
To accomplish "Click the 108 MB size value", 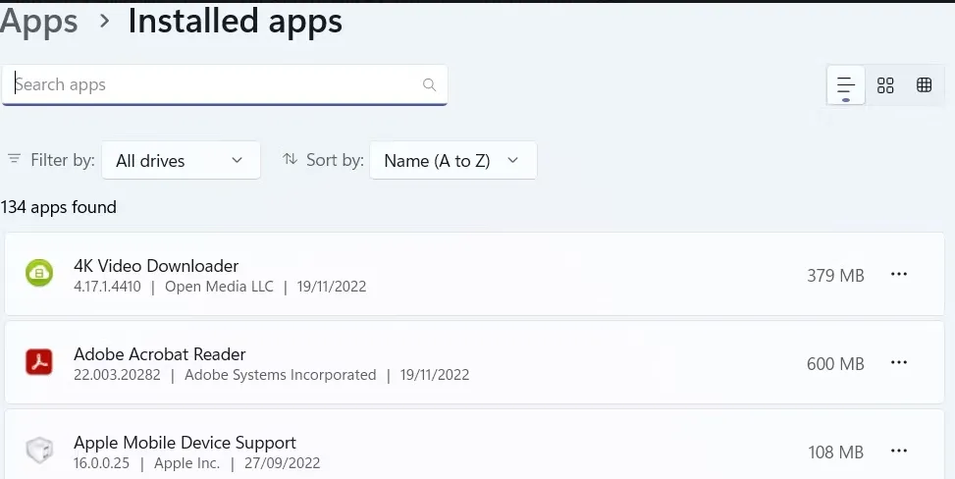I will coord(835,452).
